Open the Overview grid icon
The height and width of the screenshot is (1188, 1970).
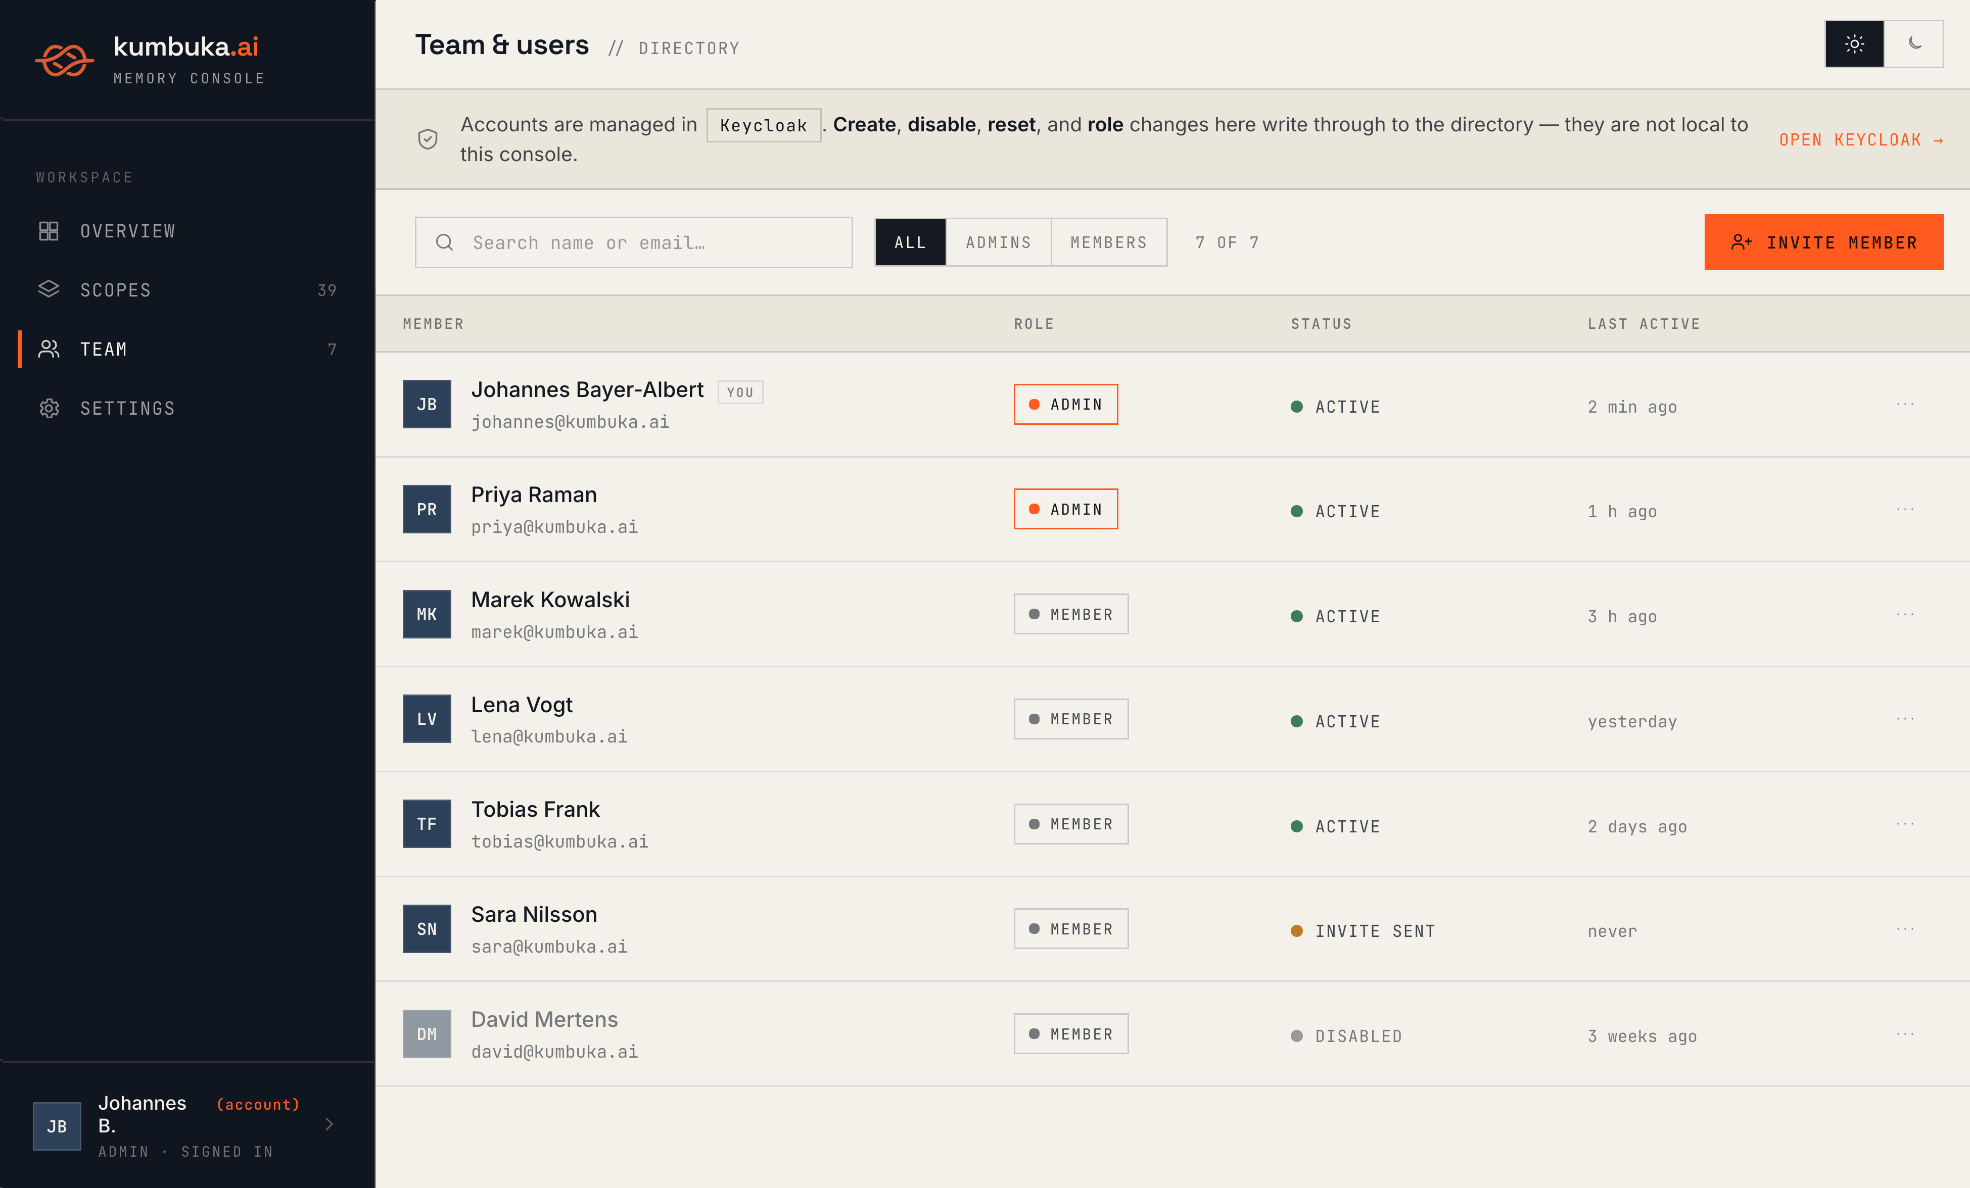(x=49, y=231)
